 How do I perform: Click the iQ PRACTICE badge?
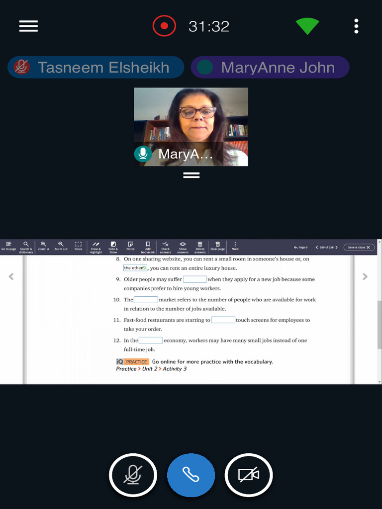click(x=132, y=362)
